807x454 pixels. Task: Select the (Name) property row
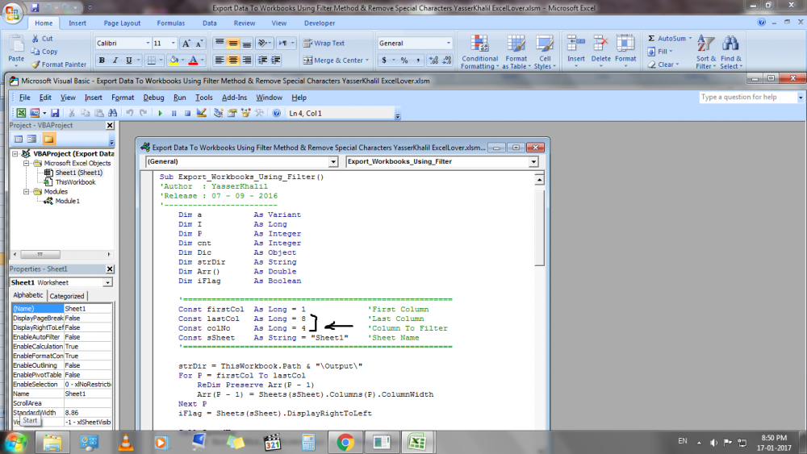[x=62, y=309]
